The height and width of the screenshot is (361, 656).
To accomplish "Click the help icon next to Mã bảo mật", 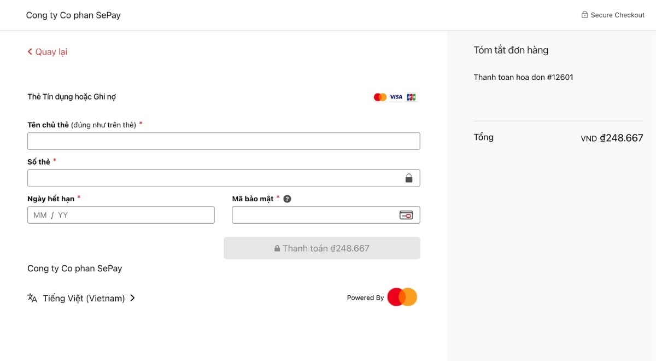I will click(x=287, y=199).
